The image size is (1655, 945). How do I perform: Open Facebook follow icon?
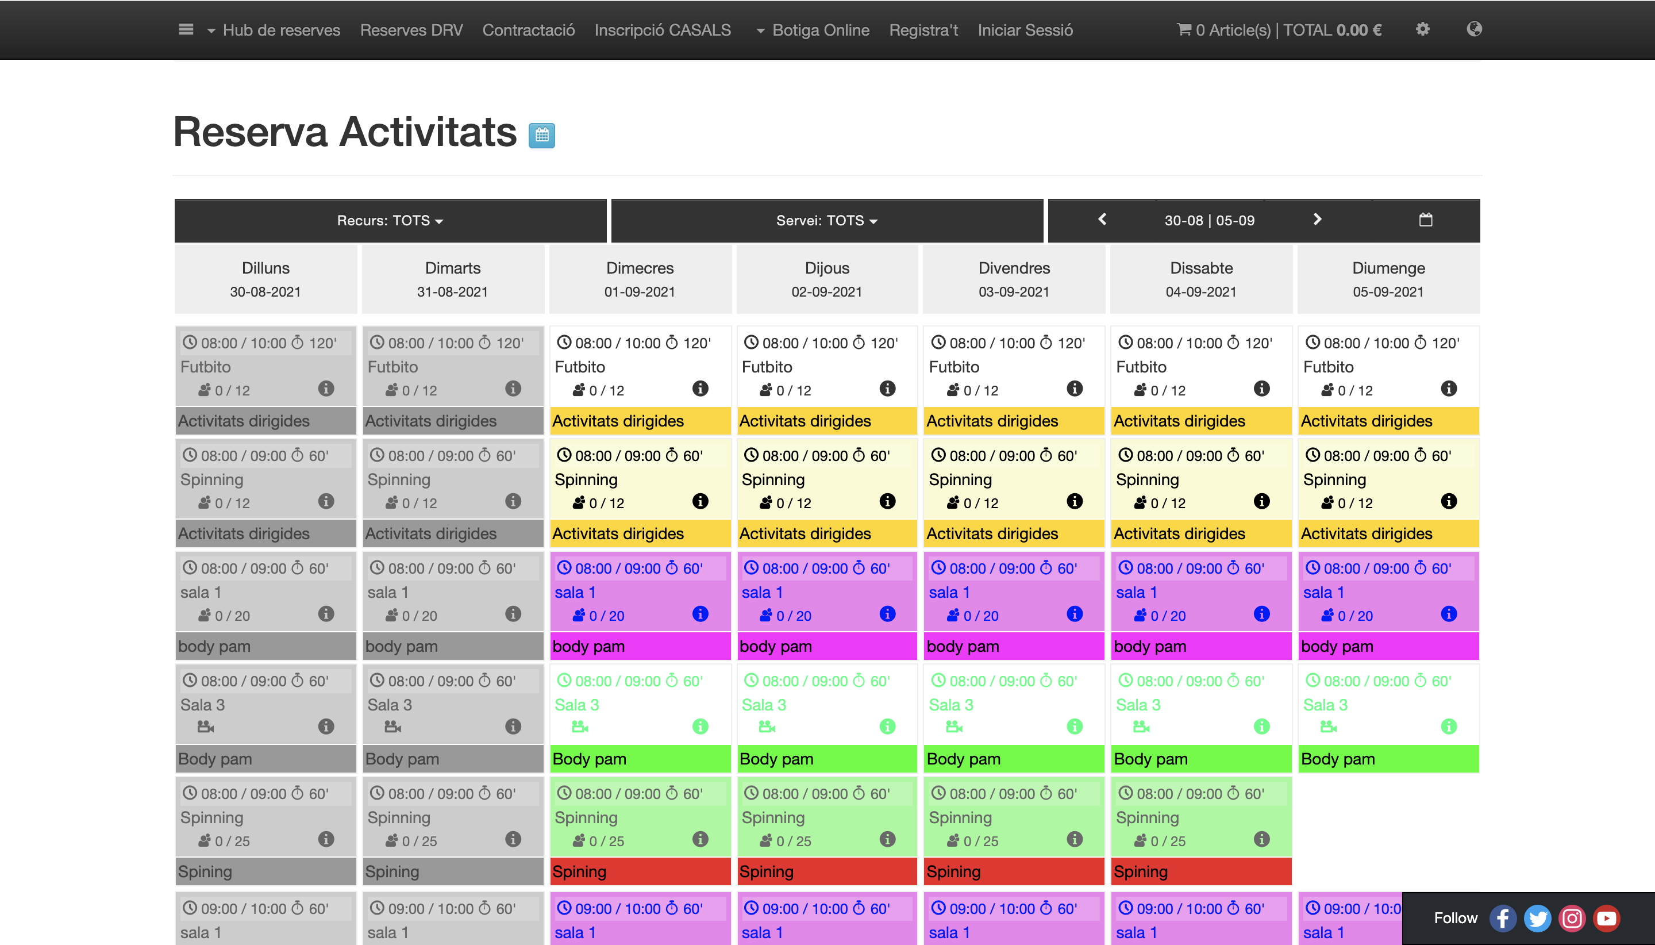[1502, 918]
